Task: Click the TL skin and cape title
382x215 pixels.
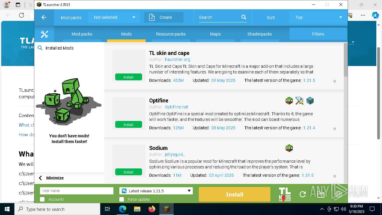Action: tap(169, 53)
